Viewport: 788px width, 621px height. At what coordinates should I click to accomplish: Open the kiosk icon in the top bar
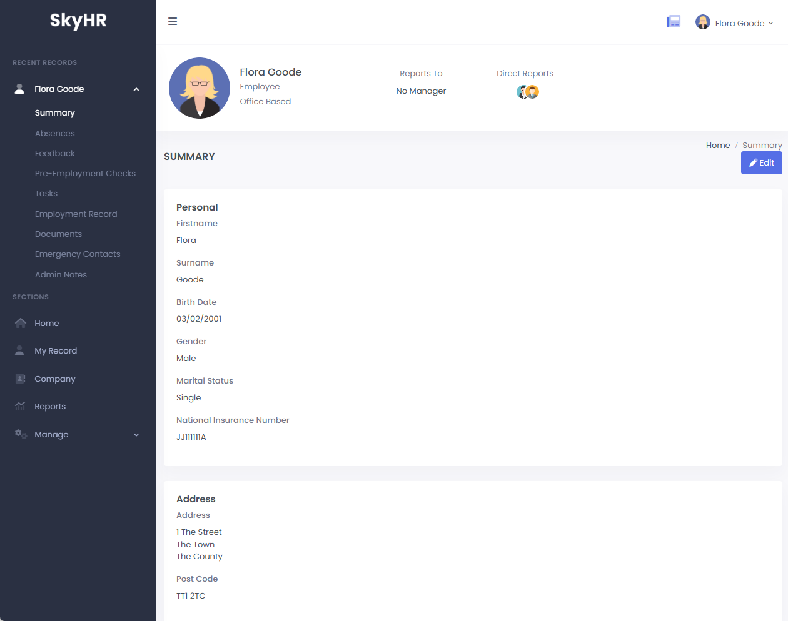[674, 21]
